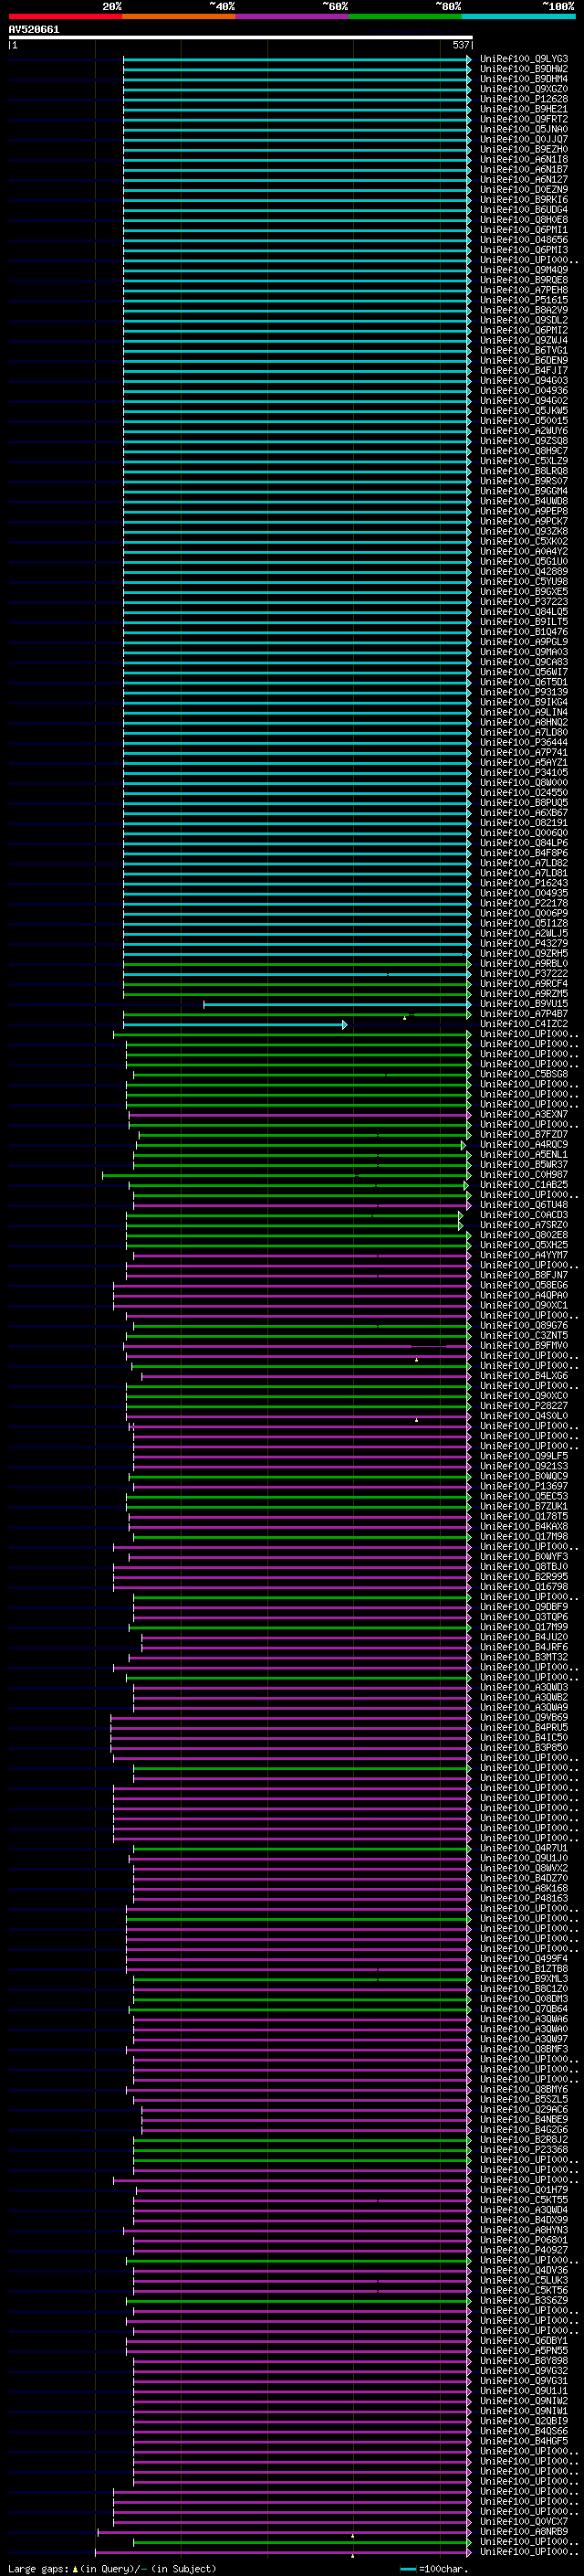This screenshot has height=2576, width=584.
Task: Select the UniRef100_O04936 label
Action: click(524, 390)
